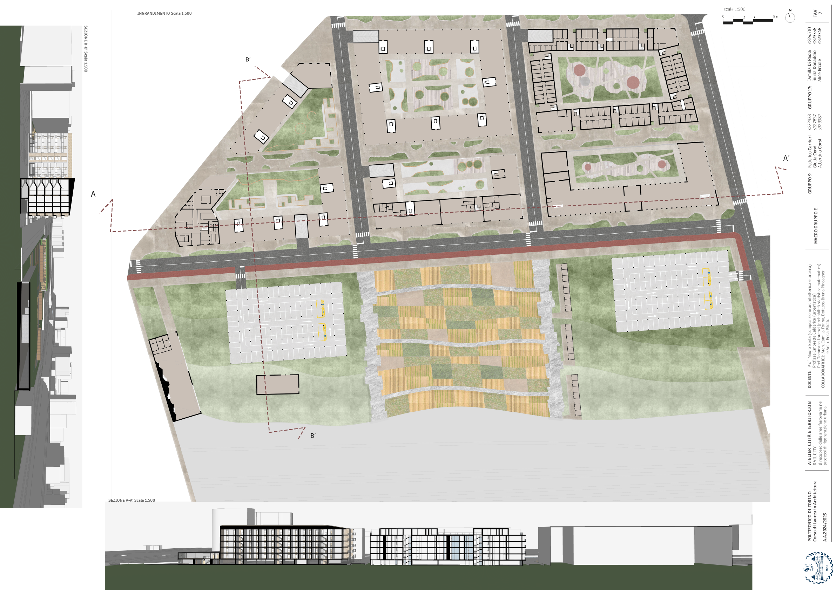This screenshot has width=836, height=590.
Task: Click the black rectangular building below left parking
Action: (x=277, y=384)
